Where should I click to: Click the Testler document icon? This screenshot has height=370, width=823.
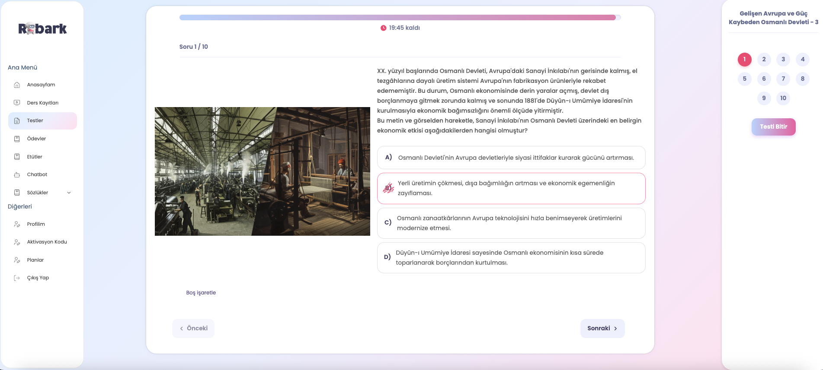[17, 121]
